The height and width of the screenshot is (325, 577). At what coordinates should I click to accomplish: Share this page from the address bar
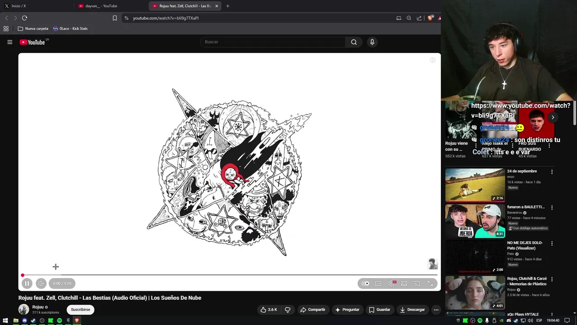[x=419, y=18]
